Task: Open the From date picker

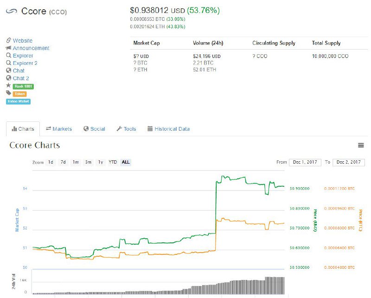Action: (x=304, y=162)
